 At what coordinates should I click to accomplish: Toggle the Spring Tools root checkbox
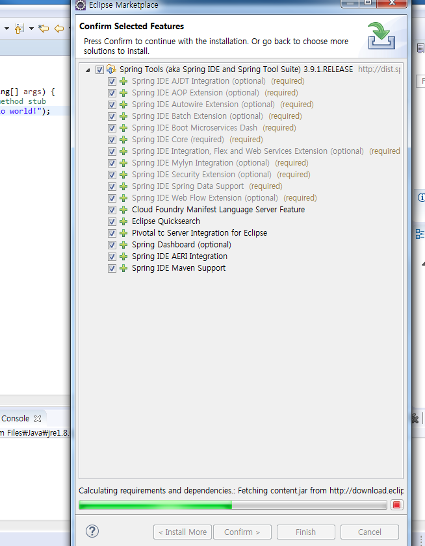coord(99,69)
